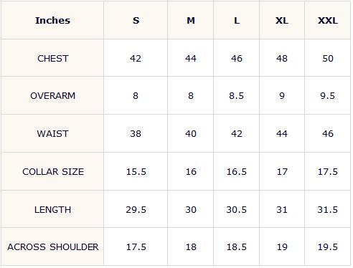Image resolution: width=353 pixels, height=268 pixels.
Task: Click length value 30 for size M
Action: [191, 209]
